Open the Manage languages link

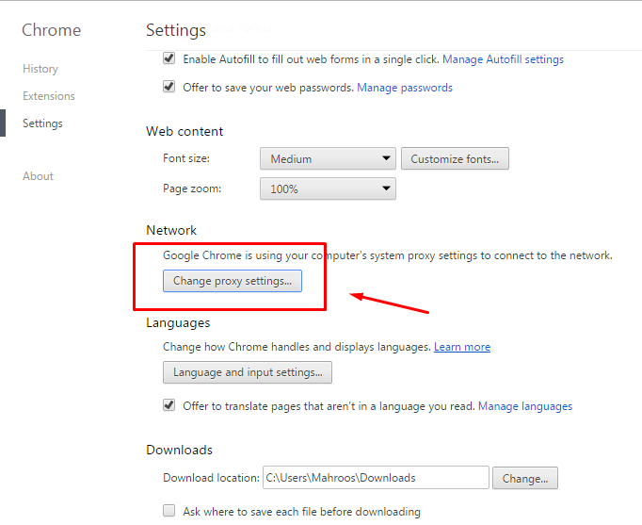pyautogui.click(x=525, y=406)
